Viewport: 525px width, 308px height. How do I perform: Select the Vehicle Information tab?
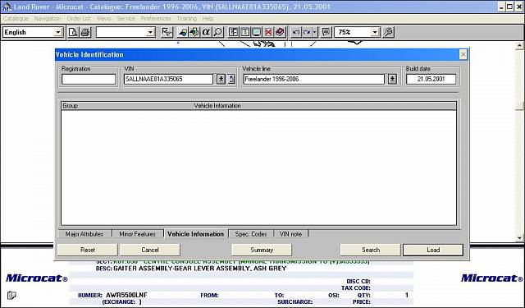[195, 234]
